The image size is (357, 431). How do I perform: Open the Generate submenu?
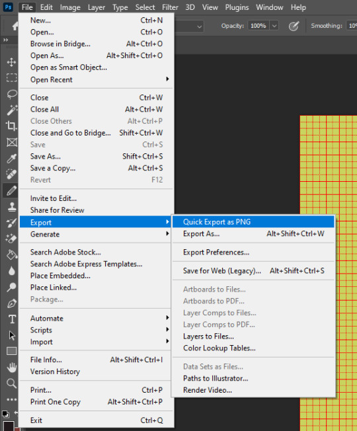[96, 234]
